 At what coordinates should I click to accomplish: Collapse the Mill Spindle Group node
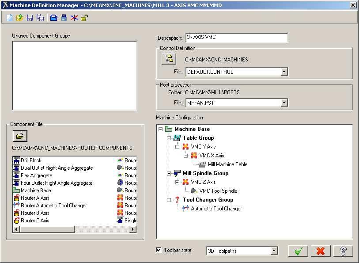pyautogui.click(x=169, y=173)
